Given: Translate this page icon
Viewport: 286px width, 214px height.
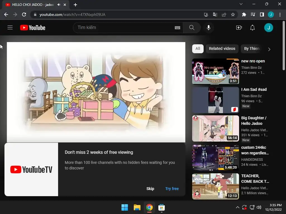Looking at the screenshot, I should pyautogui.click(x=215, y=14).
